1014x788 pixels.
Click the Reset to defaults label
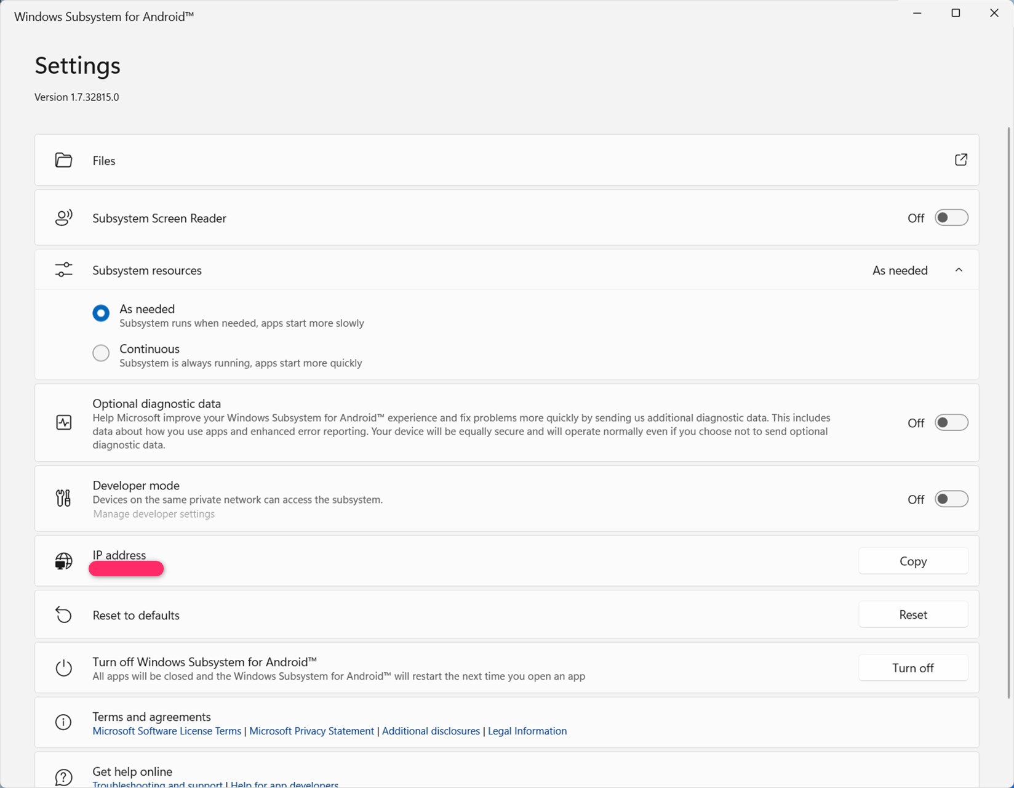[136, 615]
